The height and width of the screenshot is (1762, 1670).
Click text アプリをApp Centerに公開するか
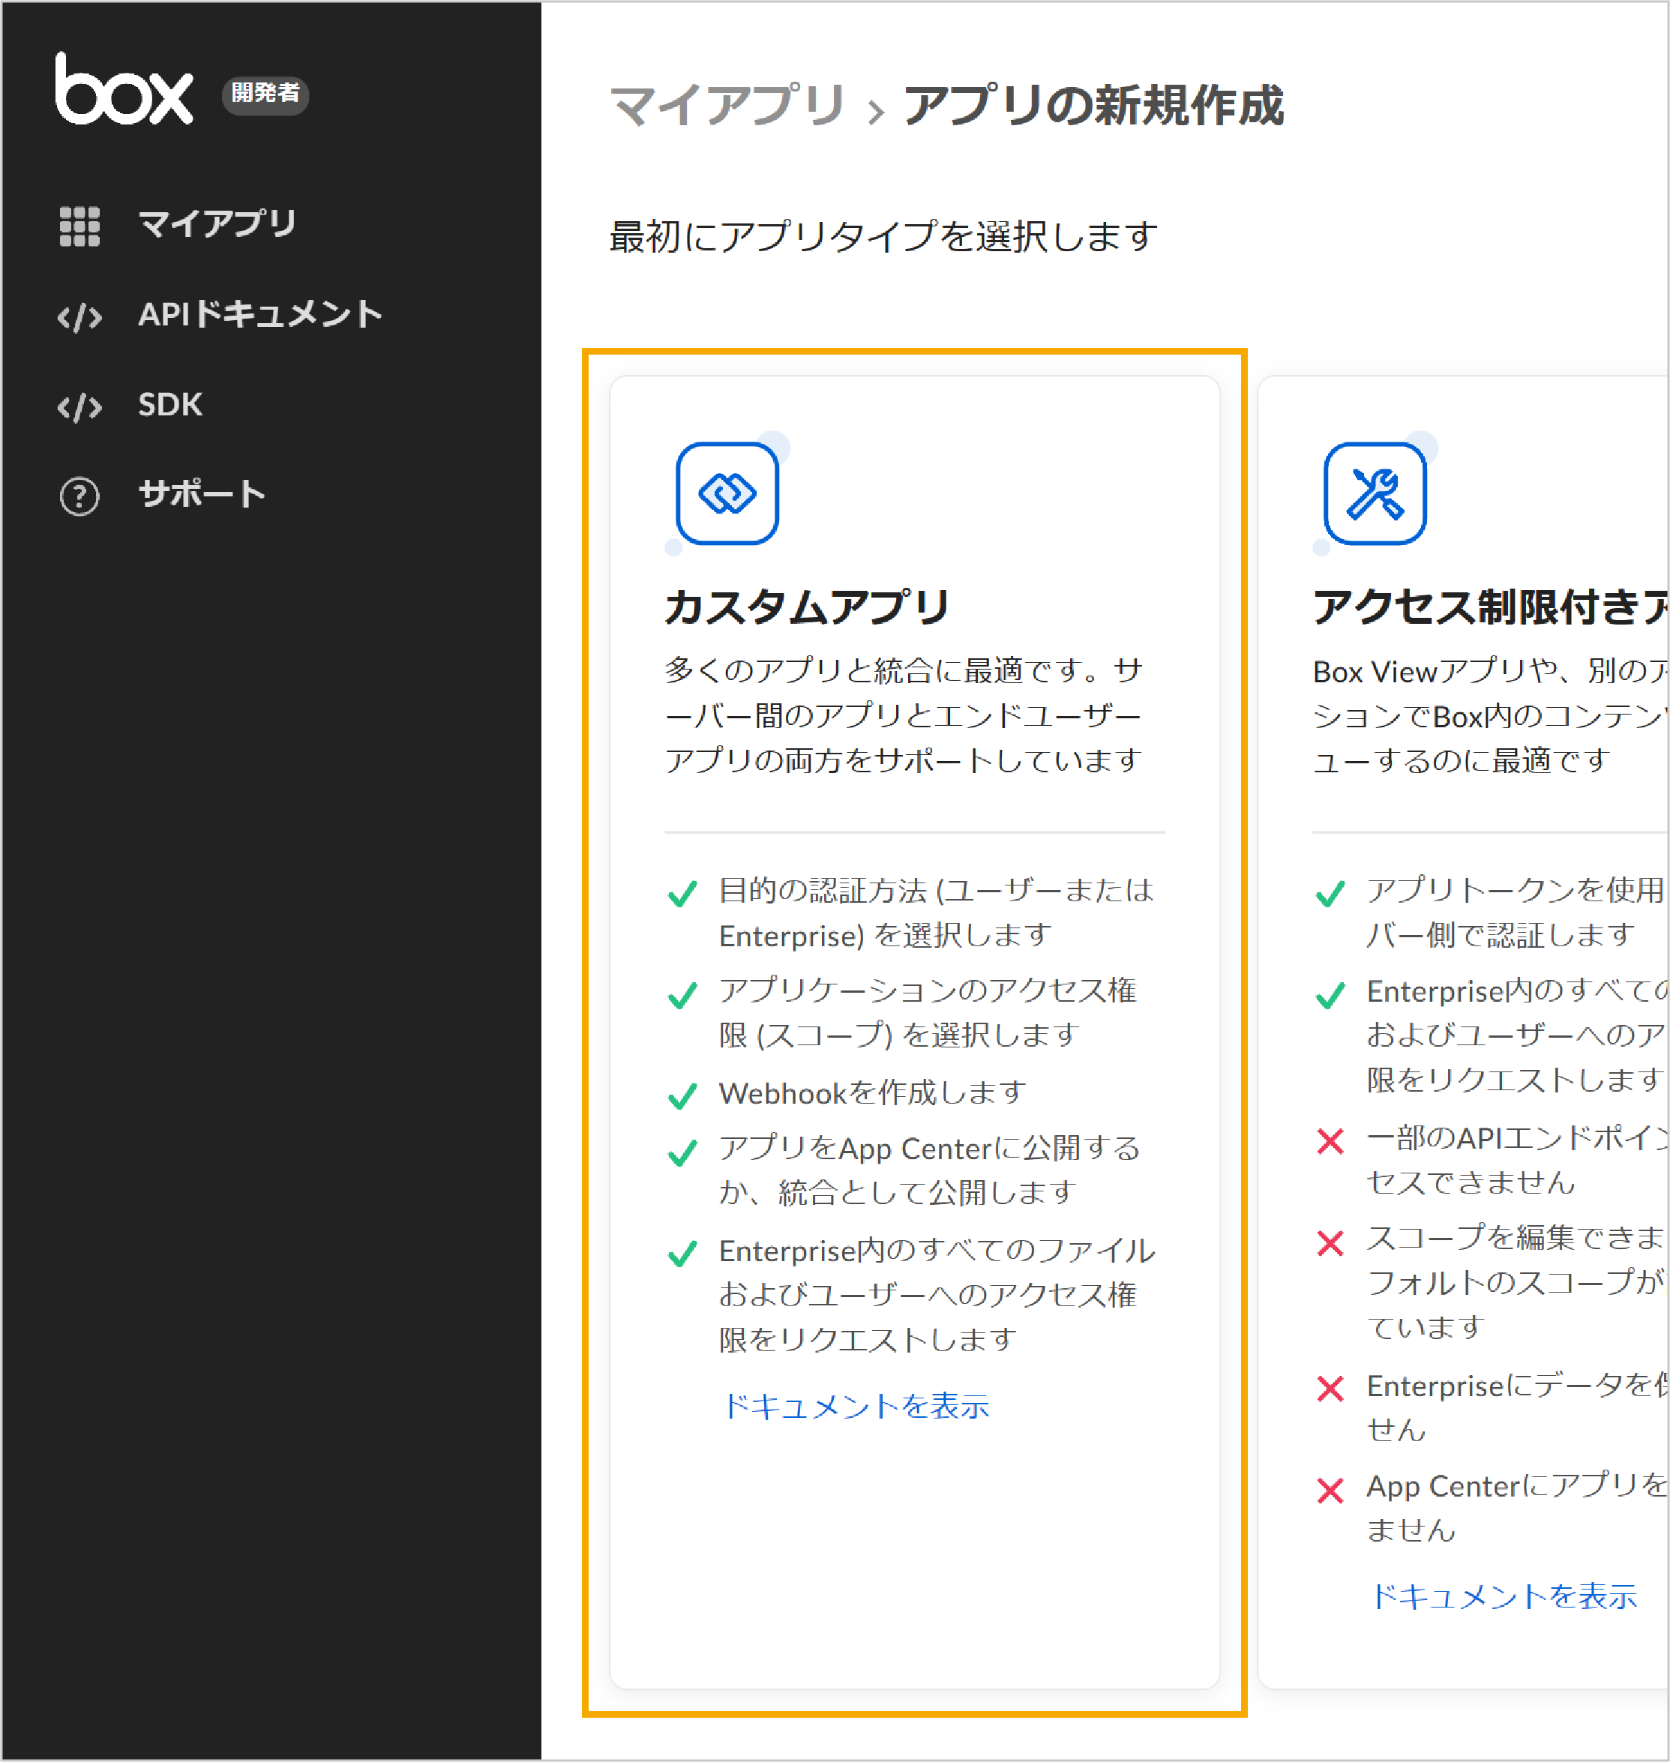click(x=931, y=1170)
